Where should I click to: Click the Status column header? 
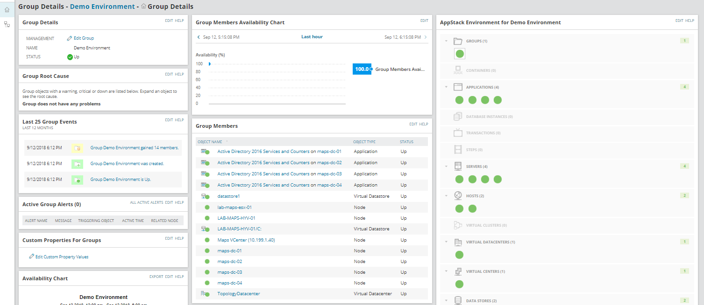coord(406,142)
